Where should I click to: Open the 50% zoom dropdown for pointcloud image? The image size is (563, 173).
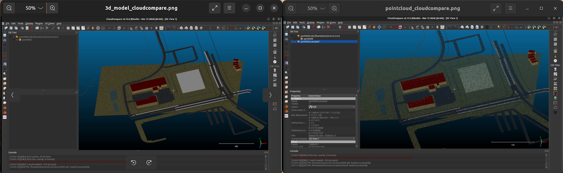pos(316,8)
